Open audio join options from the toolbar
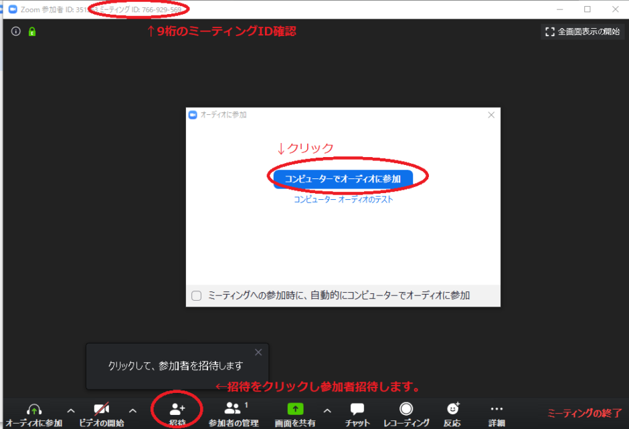This screenshot has height=429, width=629. tap(34, 413)
